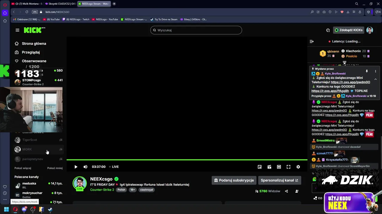This screenshot has width=382, height=214.
Task: Open Discord from taskbar
Action: pos(24,209)
